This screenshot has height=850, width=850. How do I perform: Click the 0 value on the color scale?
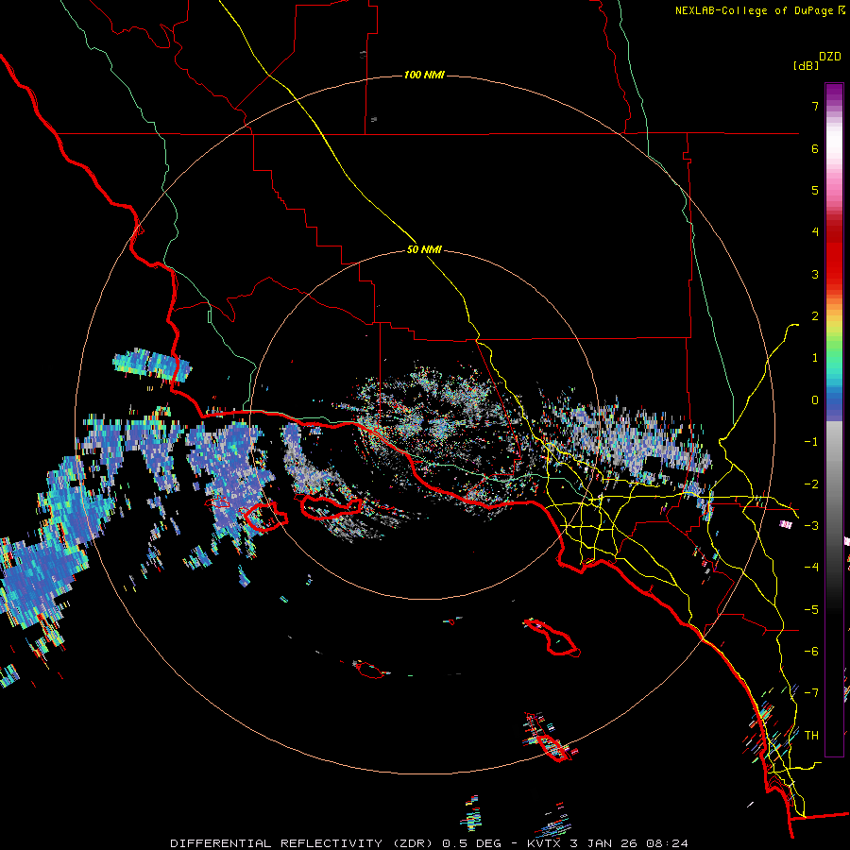pyautogui.click(x=815, y=400)
